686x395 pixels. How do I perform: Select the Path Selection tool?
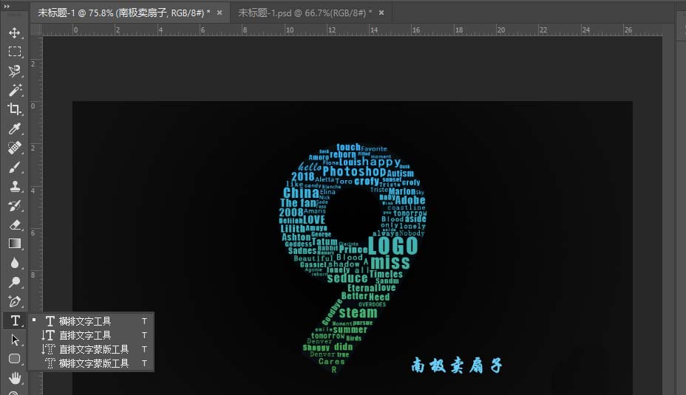(15, 340)
